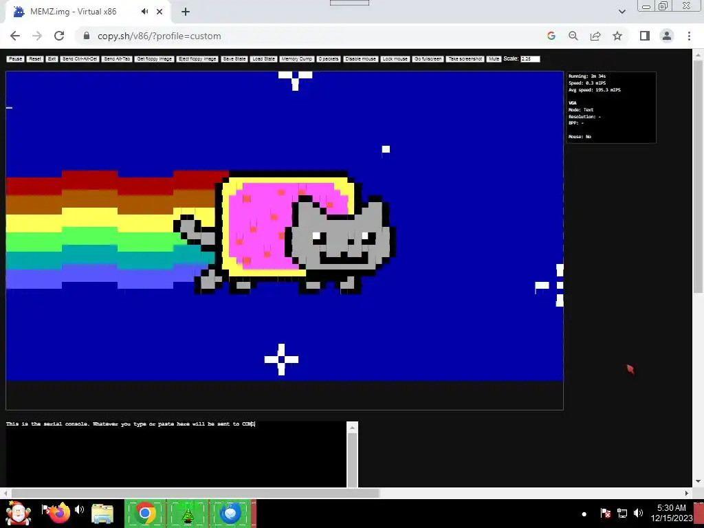Click the Load State button

click(263, 59)
